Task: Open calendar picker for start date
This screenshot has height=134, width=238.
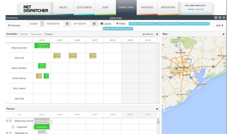Action: coord(67,24)
